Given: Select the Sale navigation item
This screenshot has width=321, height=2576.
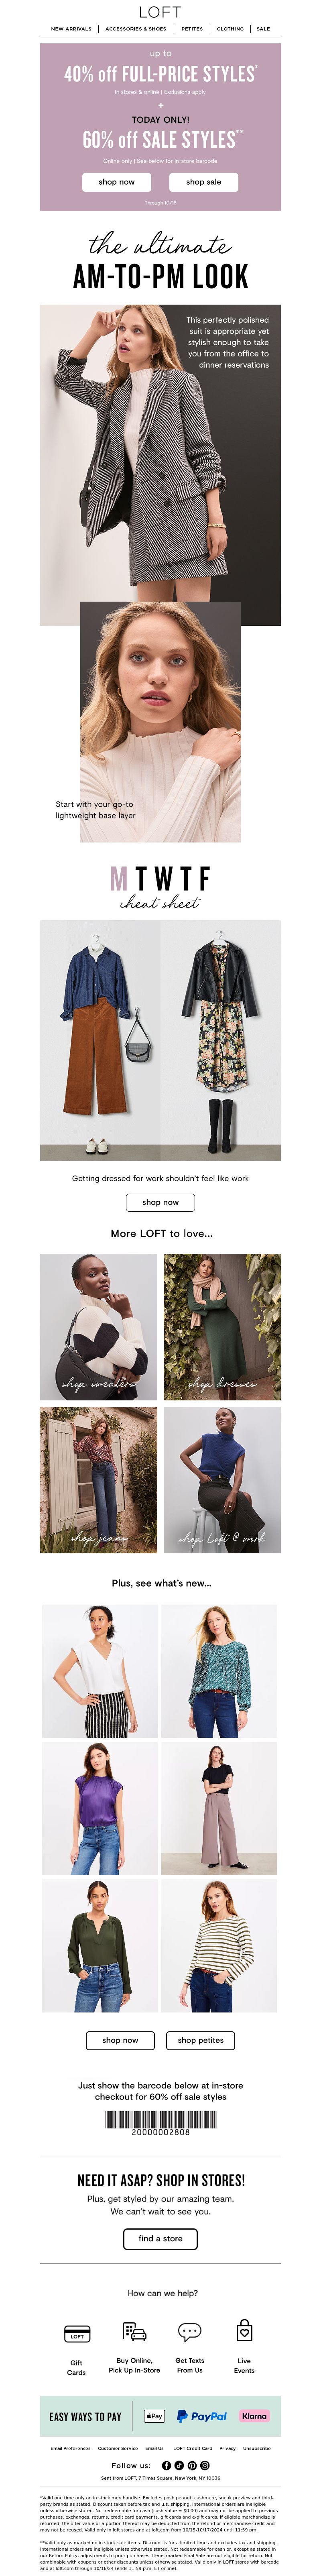Looking at the screenshot, I should [263, 29].
